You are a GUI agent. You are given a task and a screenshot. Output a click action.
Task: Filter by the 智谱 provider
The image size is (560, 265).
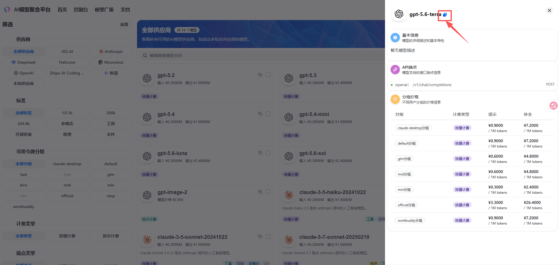pyautogui.click(x=111, y=73)
